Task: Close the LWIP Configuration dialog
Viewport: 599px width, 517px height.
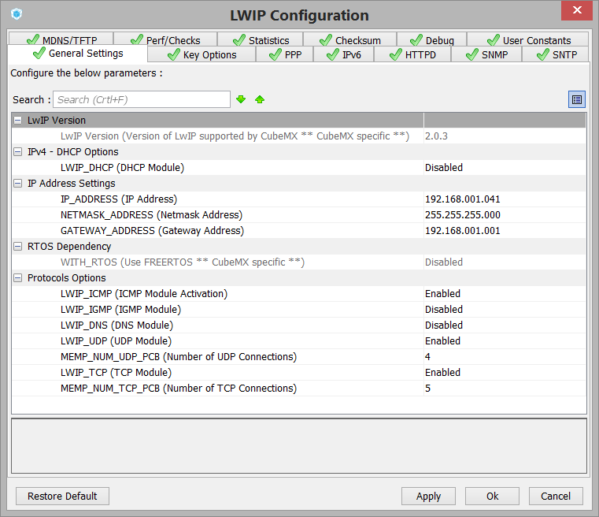Action: click(577, 10)
